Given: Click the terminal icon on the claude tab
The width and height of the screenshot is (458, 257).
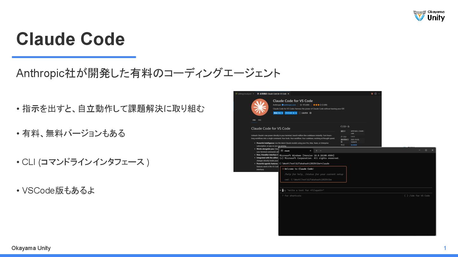Looking at the screenshot, I should 282,151.
